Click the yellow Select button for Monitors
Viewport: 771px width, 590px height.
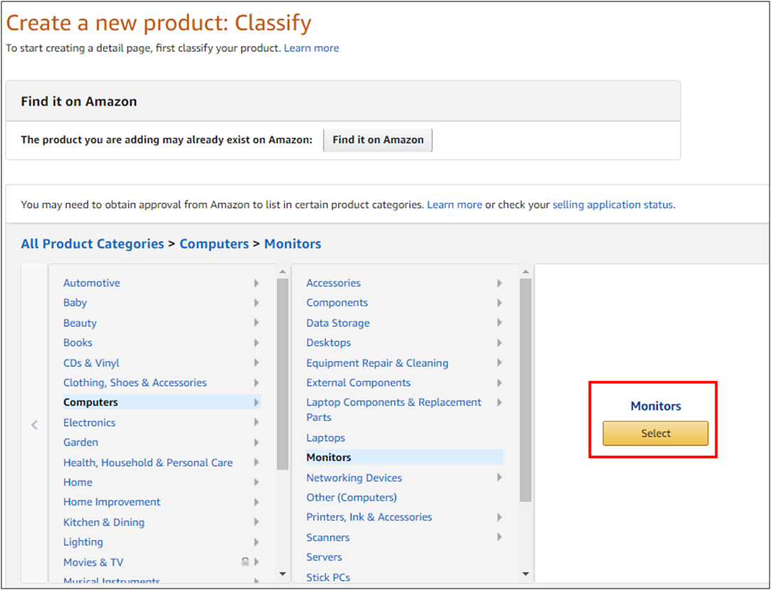(655, 433)
